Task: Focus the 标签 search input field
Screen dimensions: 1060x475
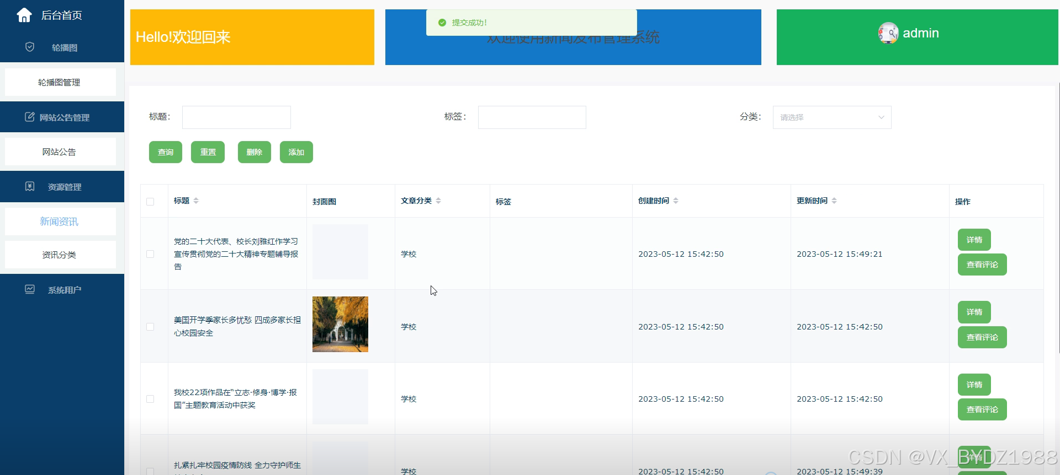Action: (532, 117)
